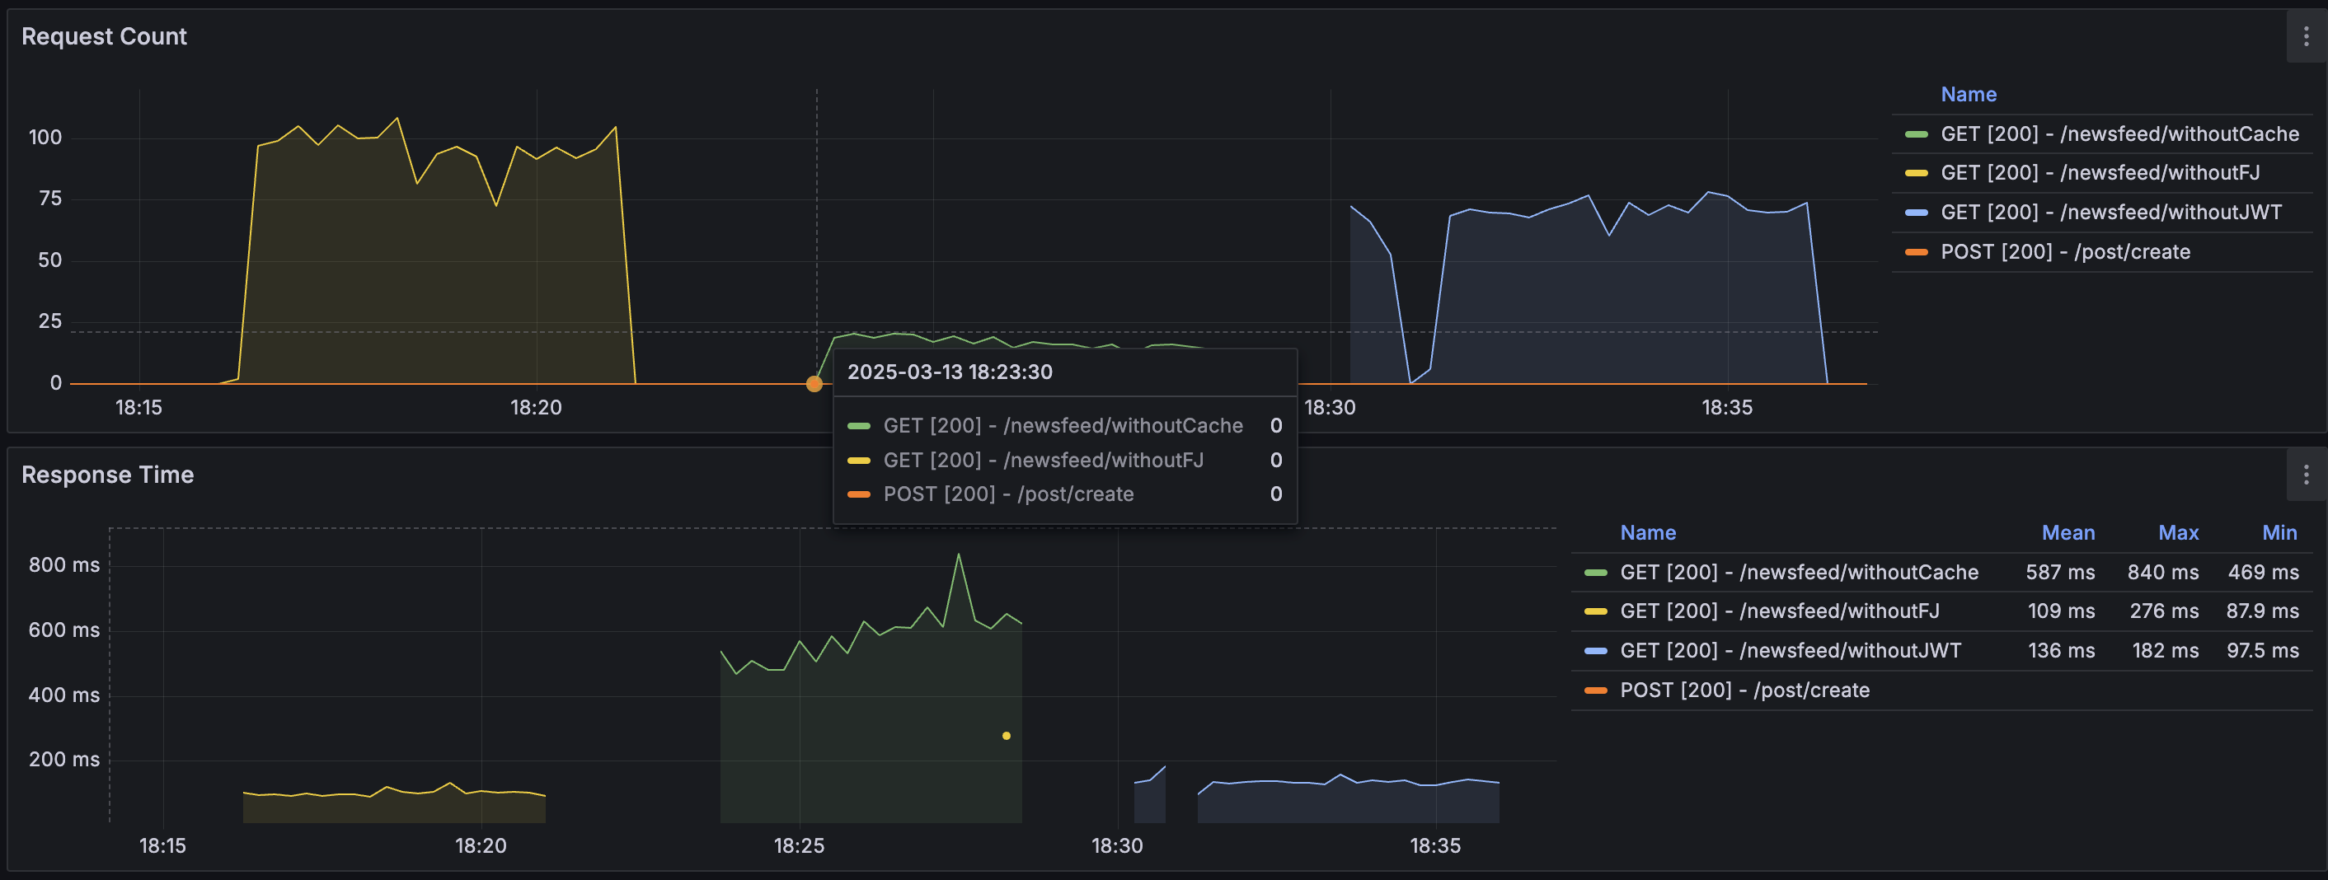Click the Response Time panel title
Viewport: 2328px width, 880px height.
point(107,475)
